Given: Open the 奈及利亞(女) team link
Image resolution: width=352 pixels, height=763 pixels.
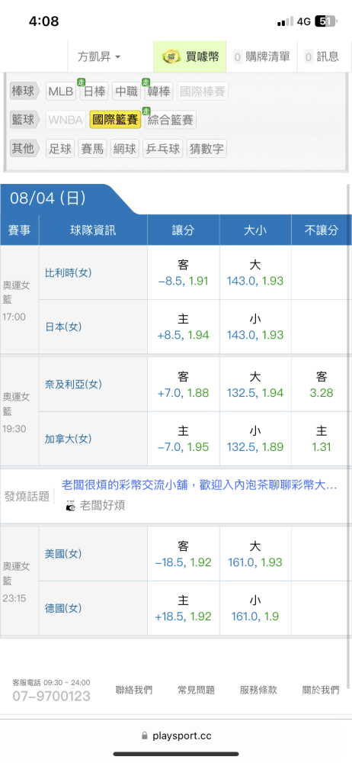Looking at the screenshot, I should 73,385.
